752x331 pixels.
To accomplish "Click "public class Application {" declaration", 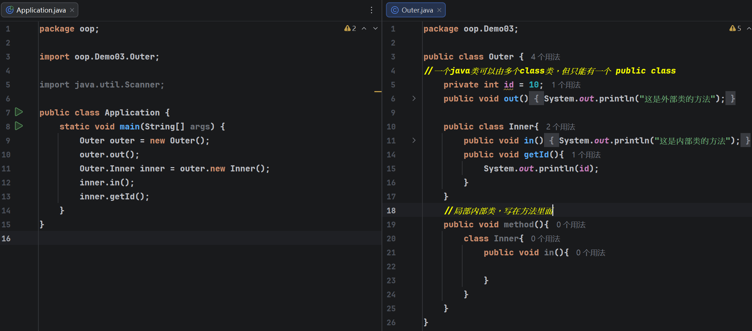I will pyautogui.click(x=105, y=113).
